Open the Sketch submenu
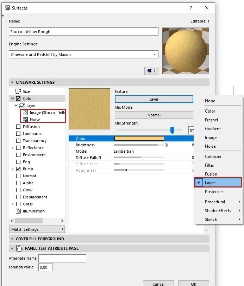244x286 pixels. click(218, 219)
